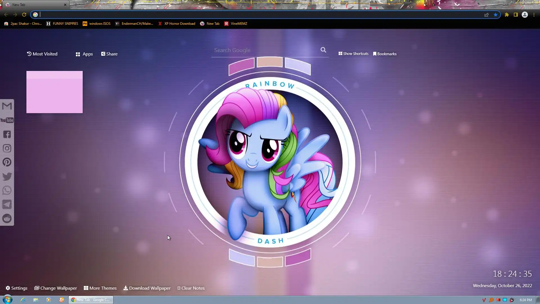Open Chrome three-dot menu
Viewport: 540px width, 304px height.
[534, 15]
